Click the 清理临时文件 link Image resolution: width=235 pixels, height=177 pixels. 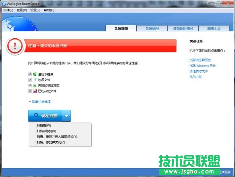(198, 71)
